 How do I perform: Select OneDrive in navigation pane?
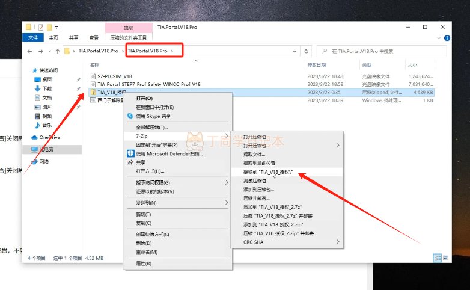46,137
